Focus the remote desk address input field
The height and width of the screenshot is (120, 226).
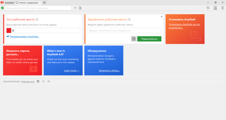click(125, 30)
